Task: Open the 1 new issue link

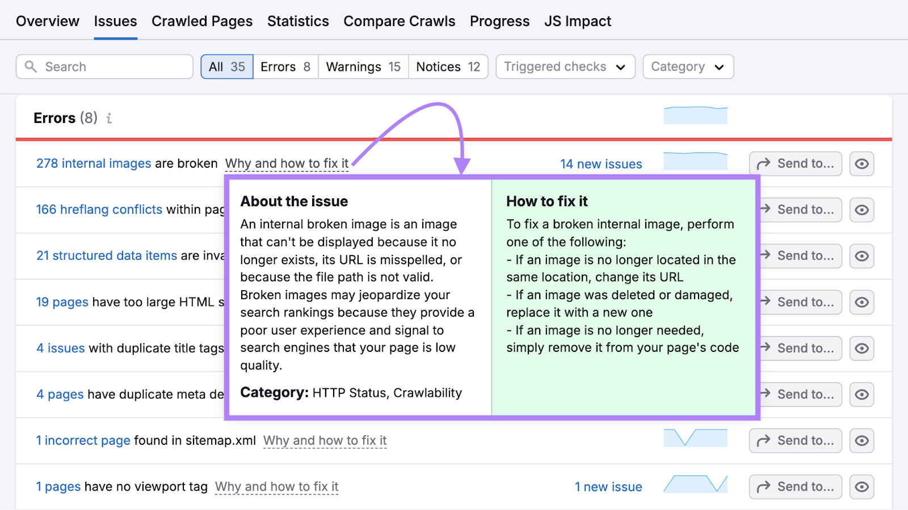Action: [x=608, y=487]
